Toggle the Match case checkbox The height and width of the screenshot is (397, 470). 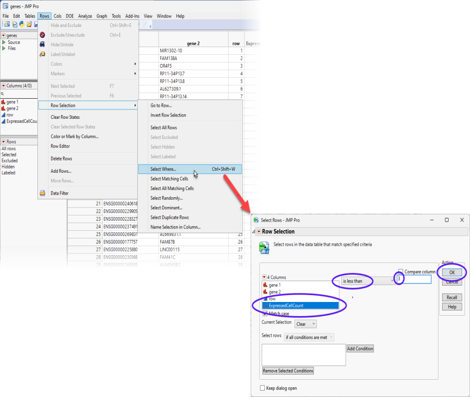click(x=265, y=313)
